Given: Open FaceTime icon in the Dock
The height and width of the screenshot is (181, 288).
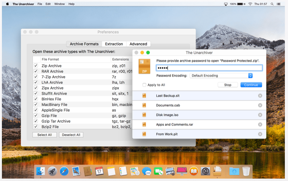Looking at the screenshot, I should coord(158,171).
